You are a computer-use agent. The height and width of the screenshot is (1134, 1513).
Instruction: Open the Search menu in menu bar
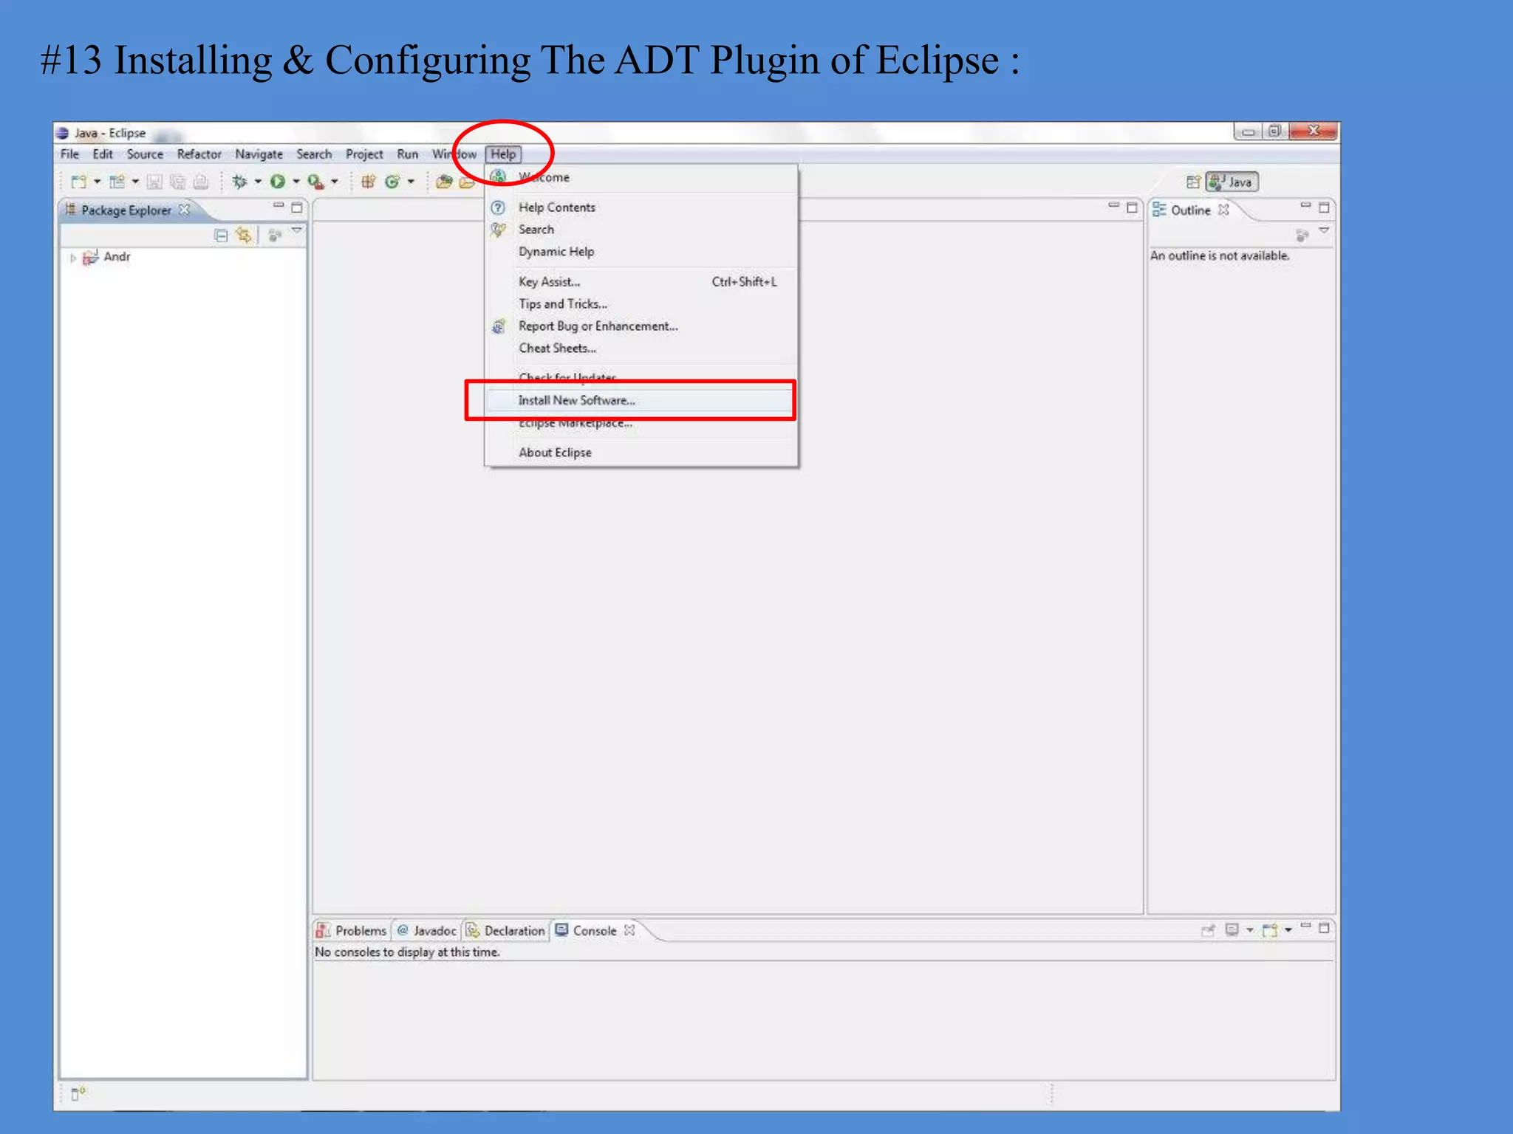click(x=314, y=154)
